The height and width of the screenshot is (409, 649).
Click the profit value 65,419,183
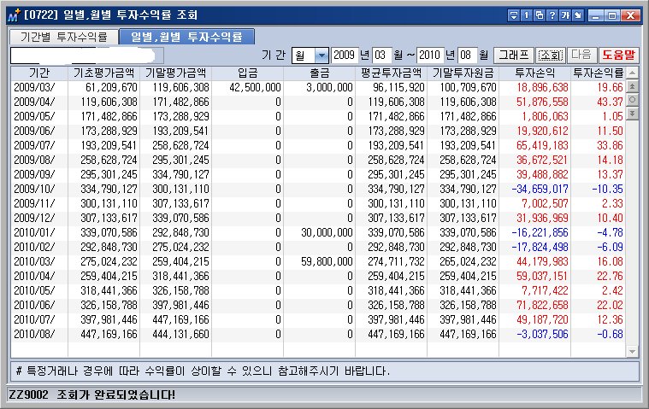pos(542,145)
